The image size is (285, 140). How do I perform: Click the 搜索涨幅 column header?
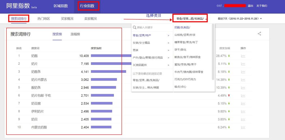[x=225, y=48]
